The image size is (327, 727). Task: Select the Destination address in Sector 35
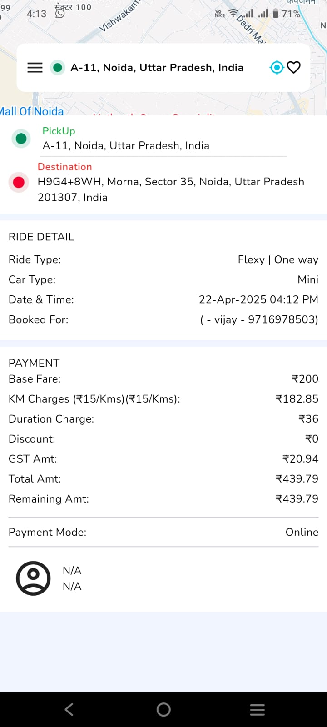click(x=170, y=189)
